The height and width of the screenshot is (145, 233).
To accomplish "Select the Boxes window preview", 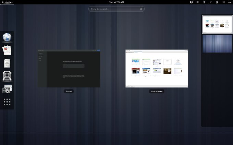I will point(69,69).
